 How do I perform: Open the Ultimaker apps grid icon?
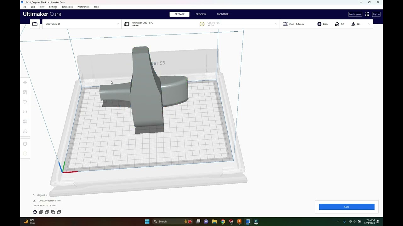click(367, 14)
